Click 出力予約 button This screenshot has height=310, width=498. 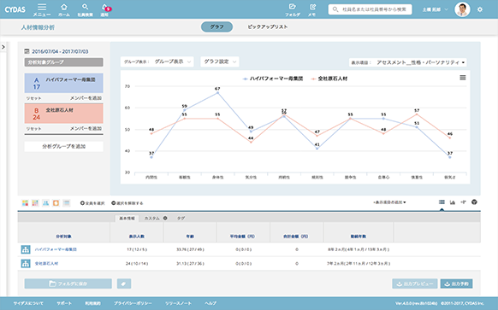[456, 284]
